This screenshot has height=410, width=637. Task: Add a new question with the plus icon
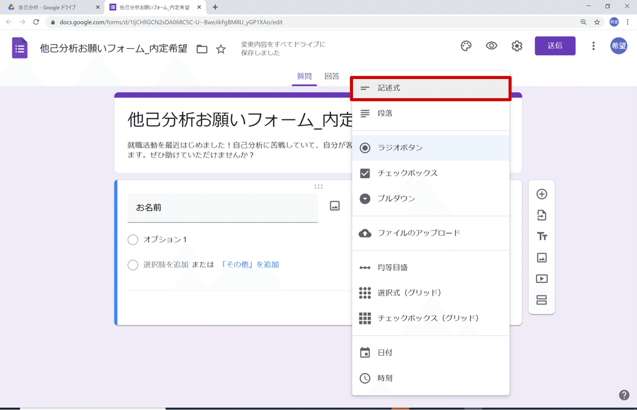tap(541, 194)
